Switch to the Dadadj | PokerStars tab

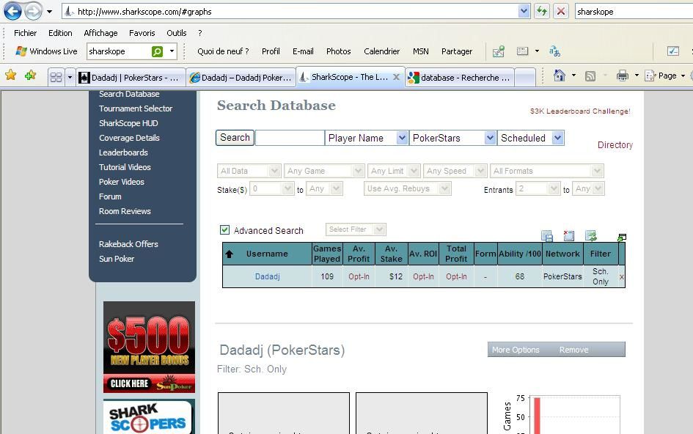tap(131, 77)
